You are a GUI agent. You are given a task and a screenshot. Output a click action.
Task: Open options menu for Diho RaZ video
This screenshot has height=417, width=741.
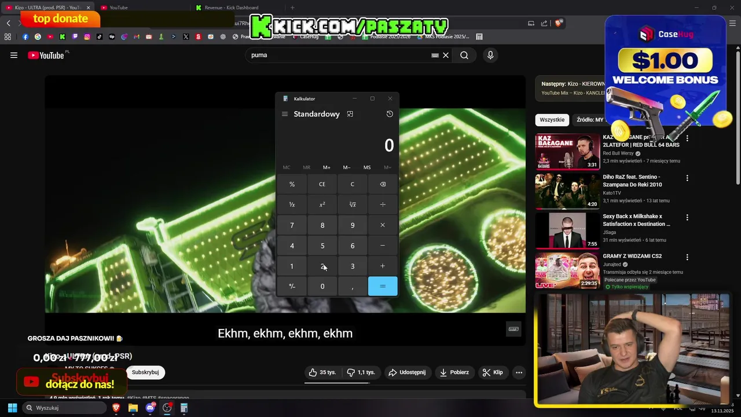pos(687,178)
